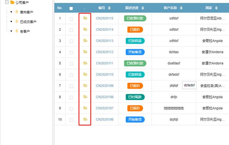Open customer link CN2020113
The width and height of the screenshot is (229, 145).
pyautogui.click(x=104, y=41)
